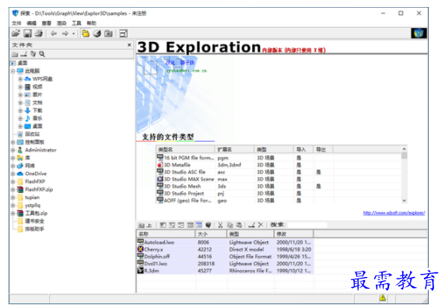Click the render sphere toolbar icon
The image size is (445, 305).
point(97,33)
